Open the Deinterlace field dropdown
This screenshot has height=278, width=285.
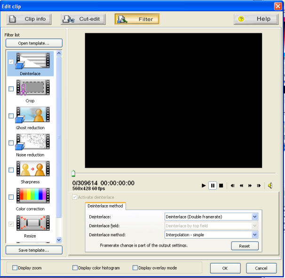click(211, 226)
